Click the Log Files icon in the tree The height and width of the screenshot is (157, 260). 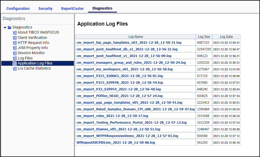[15, 58]
